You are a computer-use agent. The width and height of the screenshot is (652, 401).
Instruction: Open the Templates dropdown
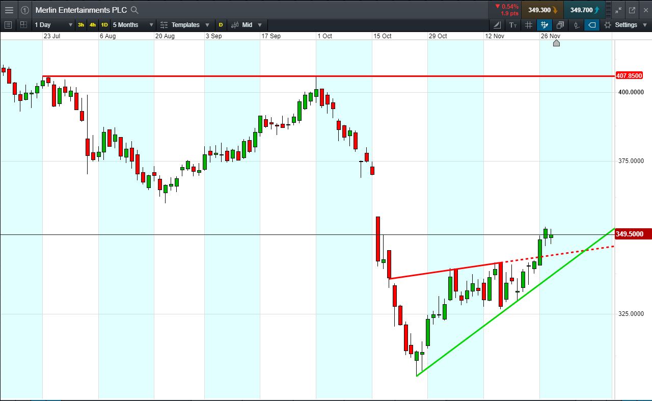coord(207,25)
